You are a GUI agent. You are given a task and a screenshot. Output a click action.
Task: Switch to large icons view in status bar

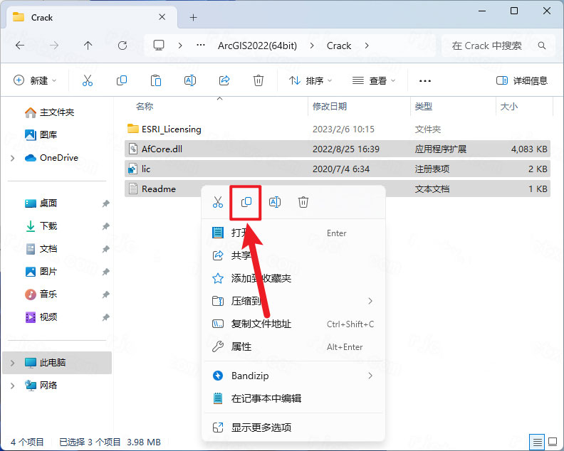(553, 442)
